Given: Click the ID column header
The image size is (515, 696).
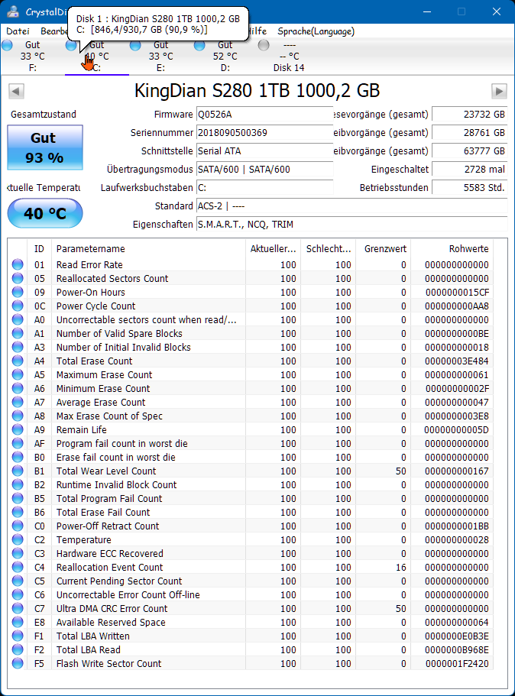Looking at the screenshot, I should [40, 249].
